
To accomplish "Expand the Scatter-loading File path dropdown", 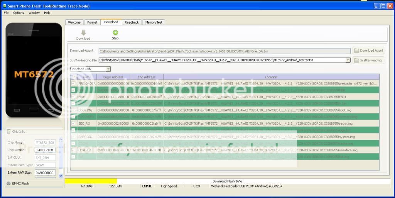I will [348, 60].
